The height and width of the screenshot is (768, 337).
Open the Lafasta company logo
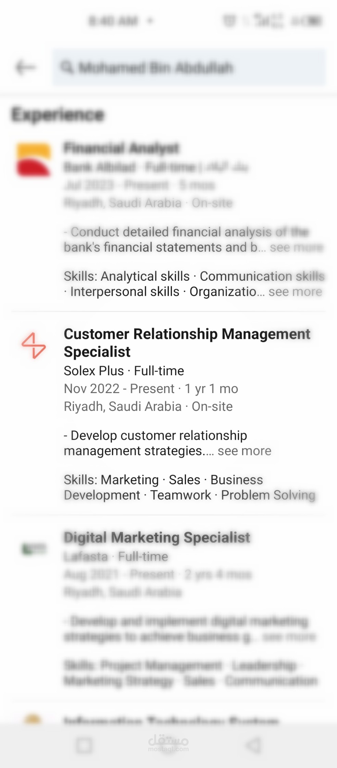click(x=34, y=549)
